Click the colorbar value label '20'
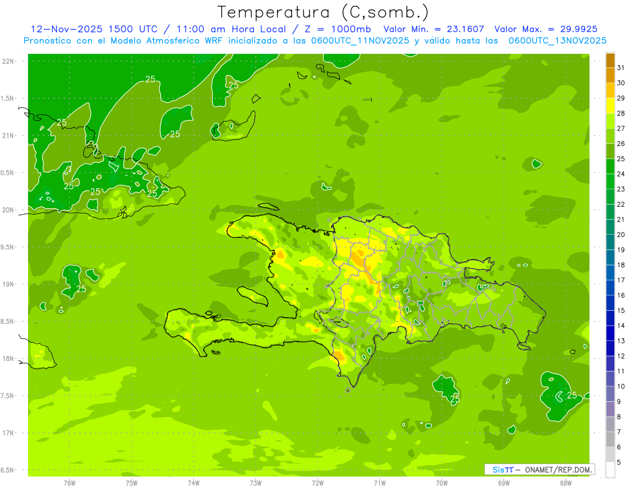This screenshot has height=490, width=635. tap(621, 235)
